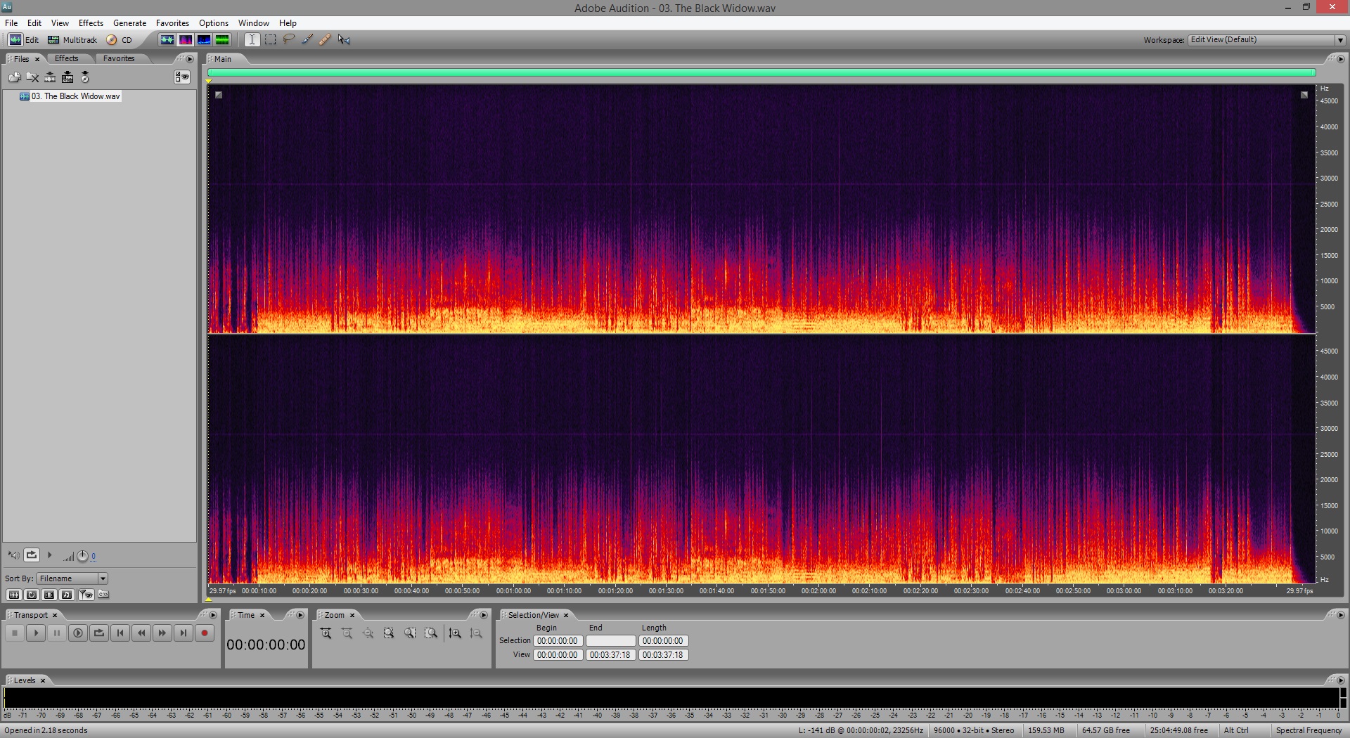This screenshot has height=738, width=1350.
Task: Toggle show video files filter
Action: coord(49,595)
